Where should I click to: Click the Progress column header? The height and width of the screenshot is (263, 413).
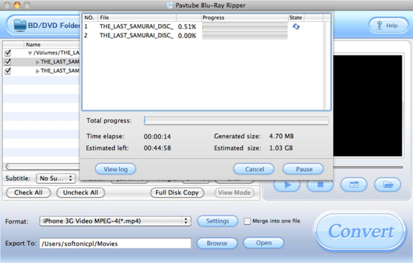click(x=245, y=18)
